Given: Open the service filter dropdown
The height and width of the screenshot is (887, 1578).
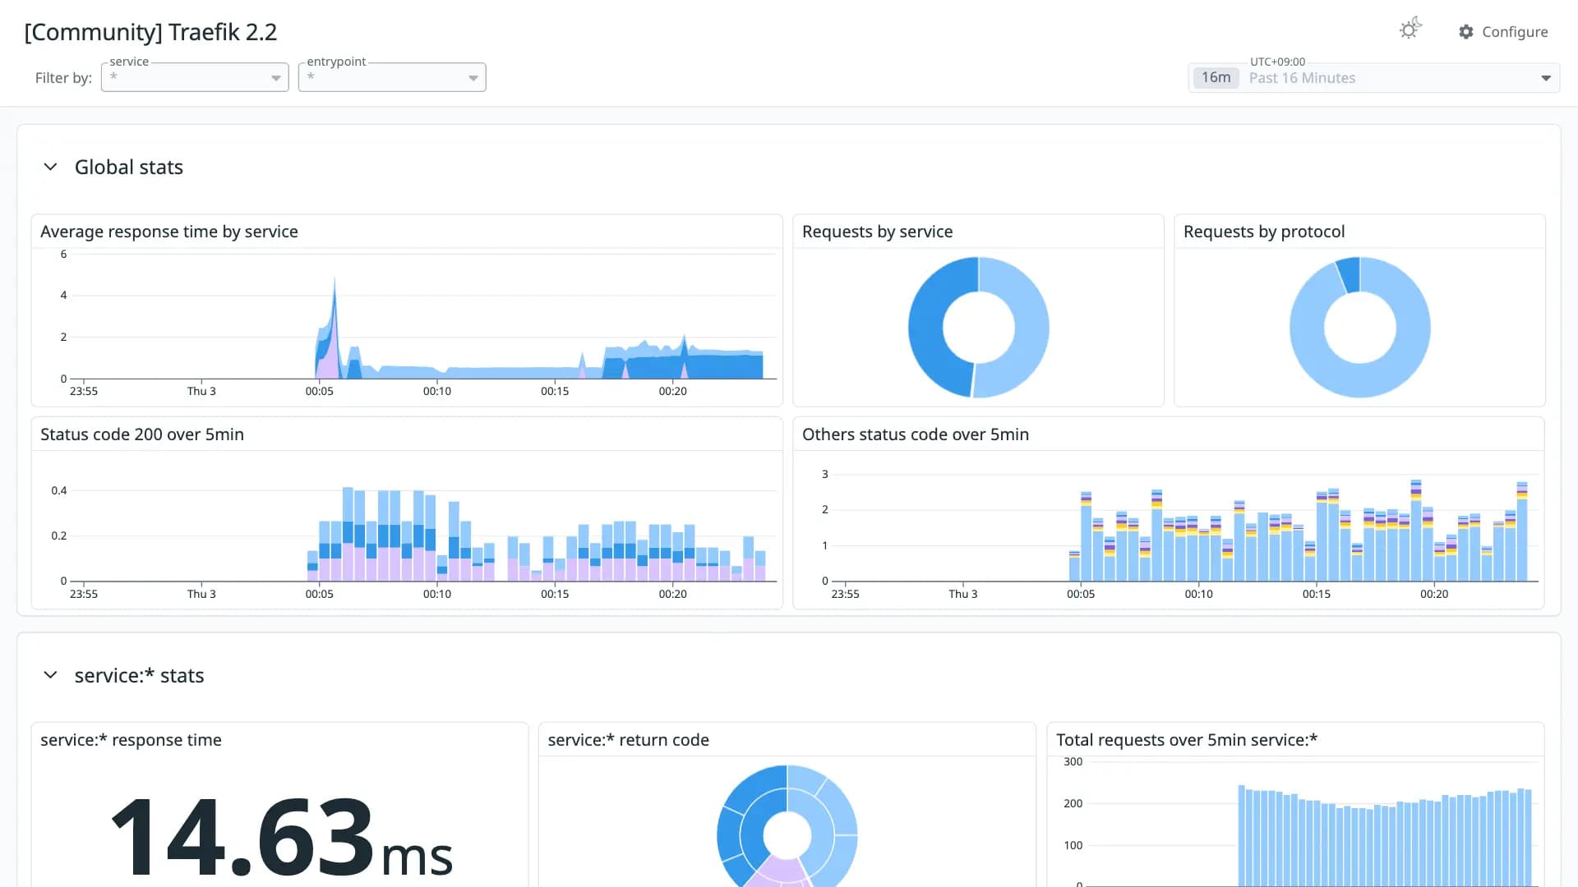Looking at the screenshot, I should [195, 77].
